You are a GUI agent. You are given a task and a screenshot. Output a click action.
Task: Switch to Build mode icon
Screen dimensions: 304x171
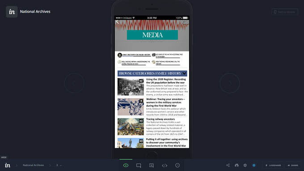(x=139, y=165)
